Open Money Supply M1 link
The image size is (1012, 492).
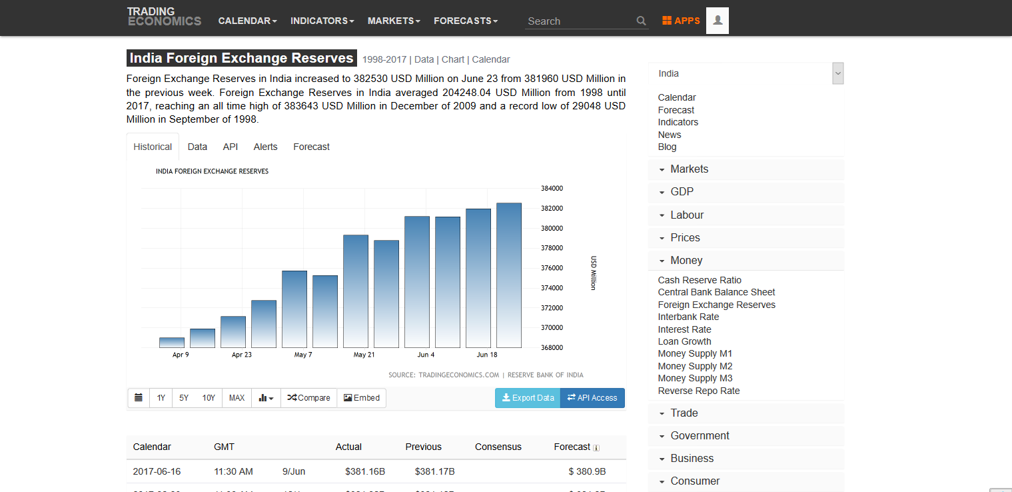point(695,353)
